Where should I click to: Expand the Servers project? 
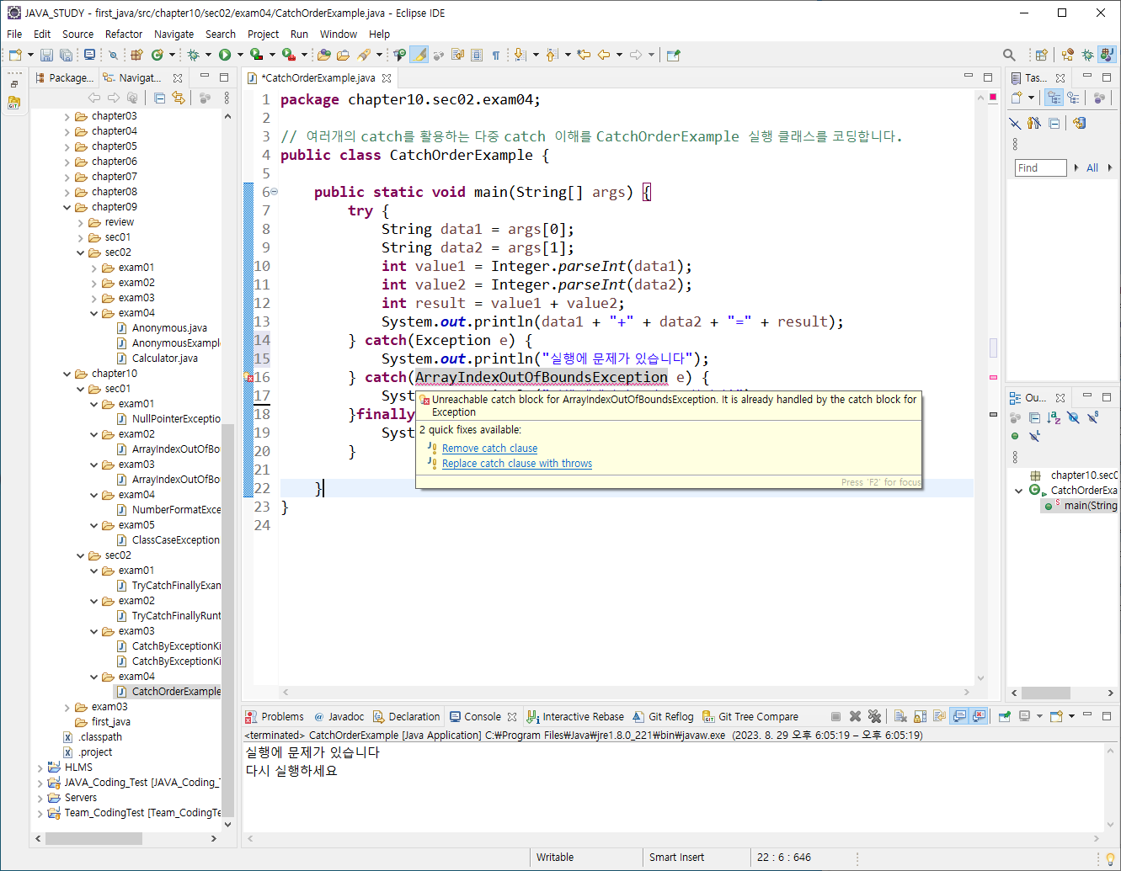40,798
